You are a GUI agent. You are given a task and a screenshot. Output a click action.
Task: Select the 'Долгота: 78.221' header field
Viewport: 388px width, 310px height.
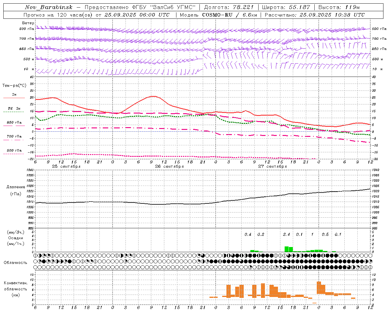(229, 7)
